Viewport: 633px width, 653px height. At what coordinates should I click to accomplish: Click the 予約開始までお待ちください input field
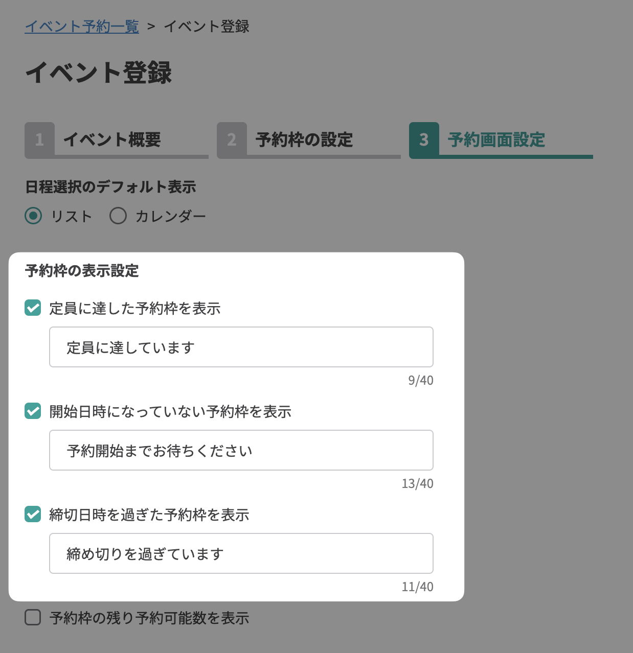pos(241,450)
